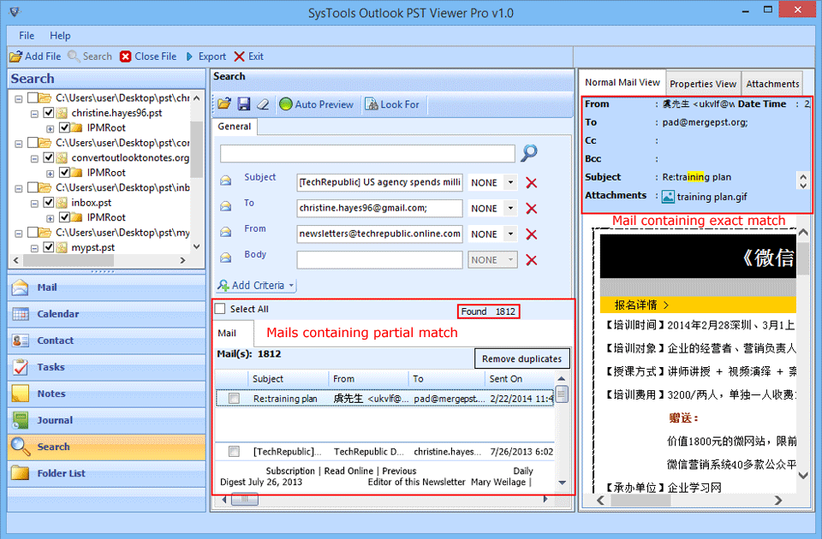
Task: Click the Add File toolbar icon
Action: [x=15, y=56]
